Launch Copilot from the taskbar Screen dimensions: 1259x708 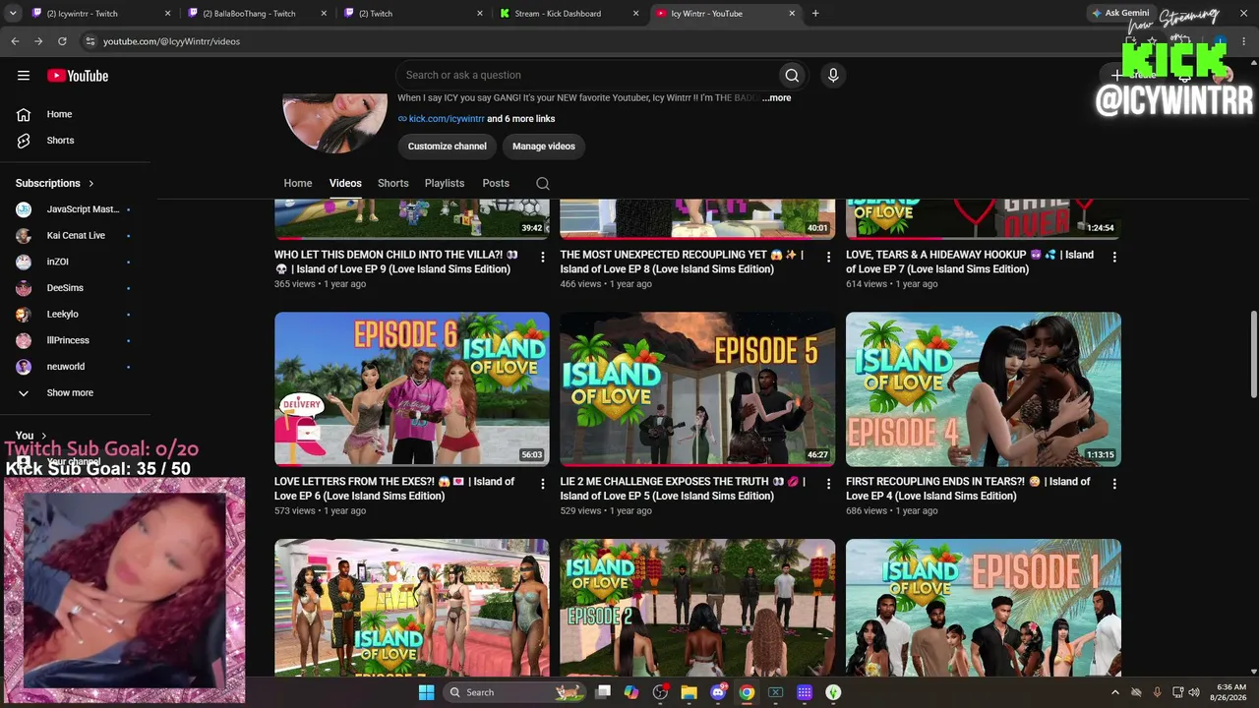click(631, 692)
